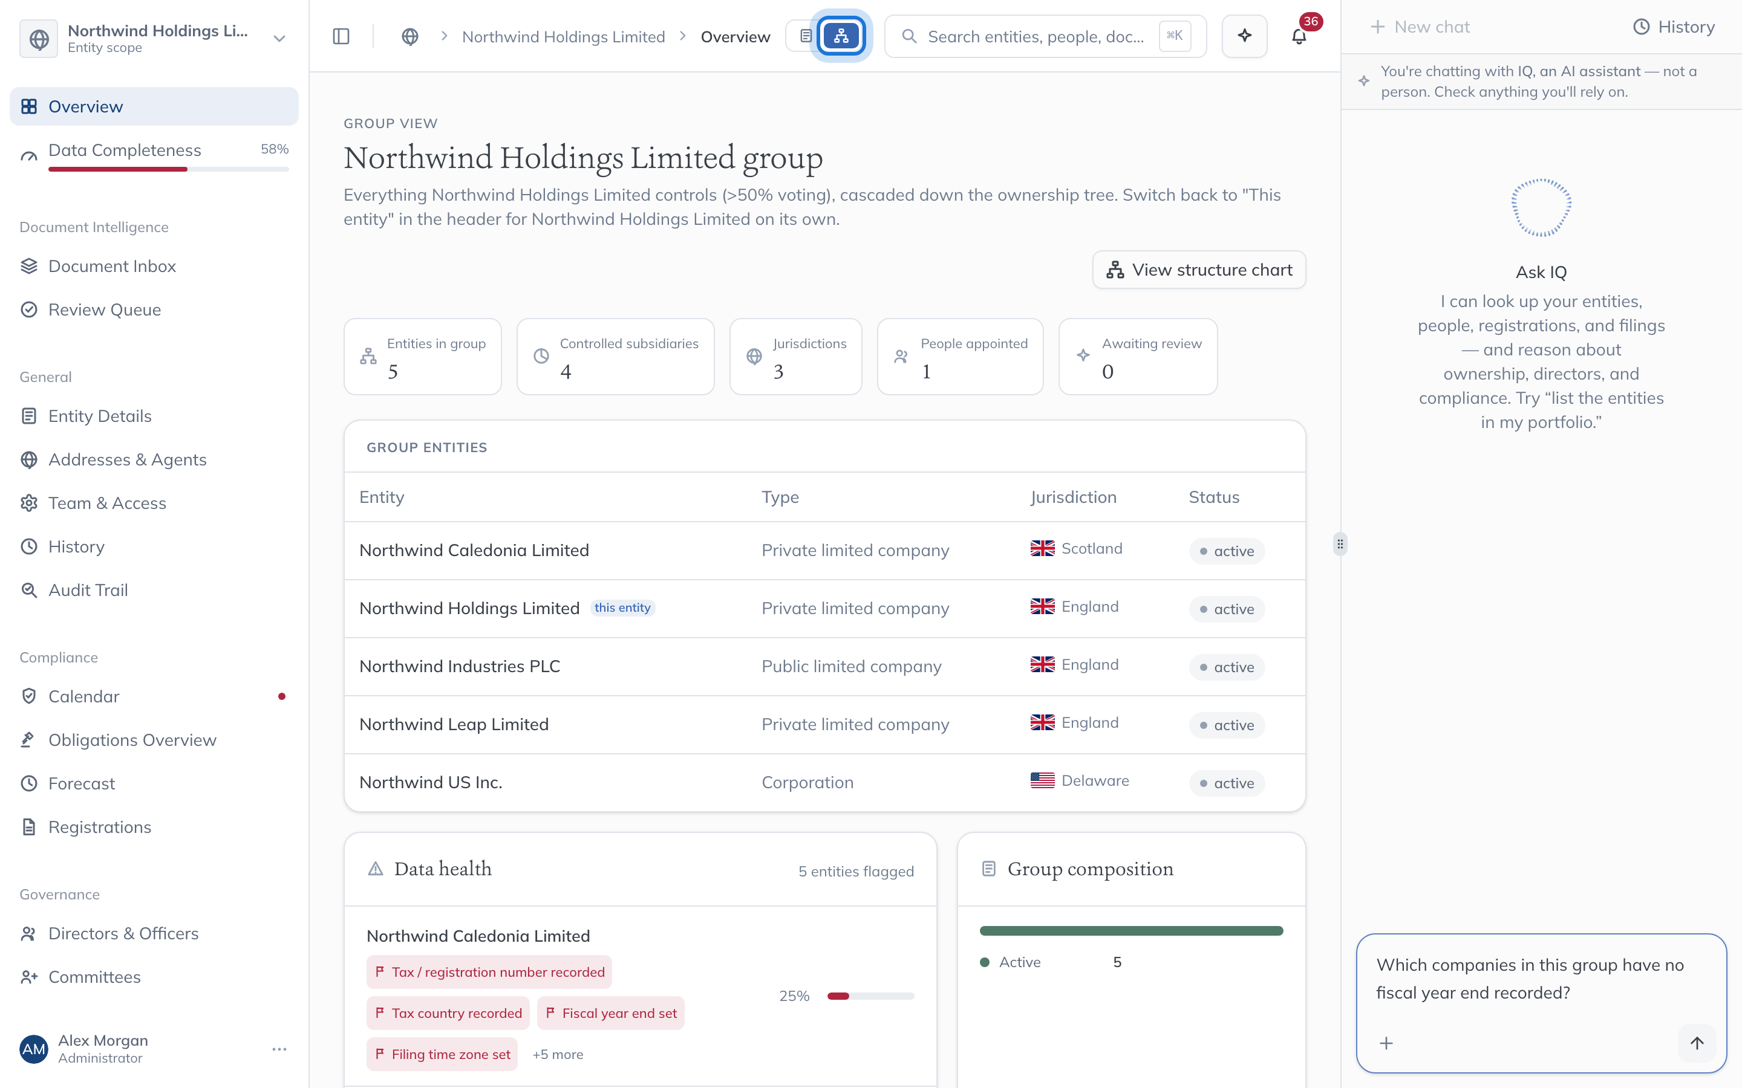The height and width of the screenshot is (1088, 1742).
Task: Start a New chat
Action: coord(1420,27)
